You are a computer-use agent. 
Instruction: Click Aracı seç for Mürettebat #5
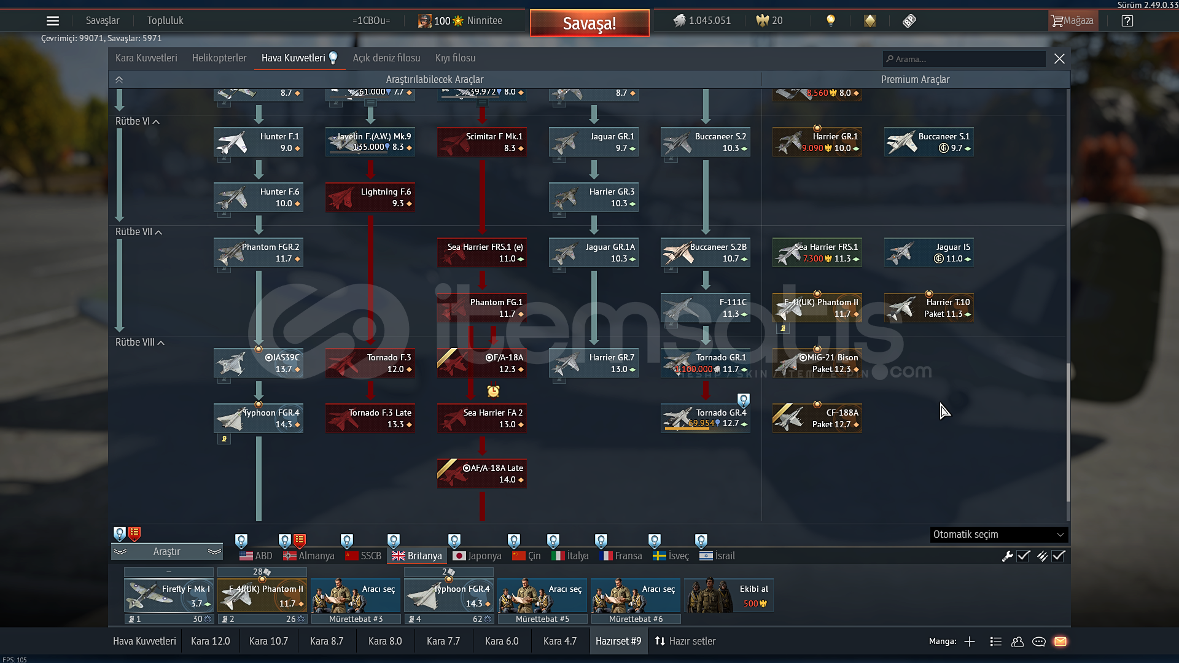point(542,595)
